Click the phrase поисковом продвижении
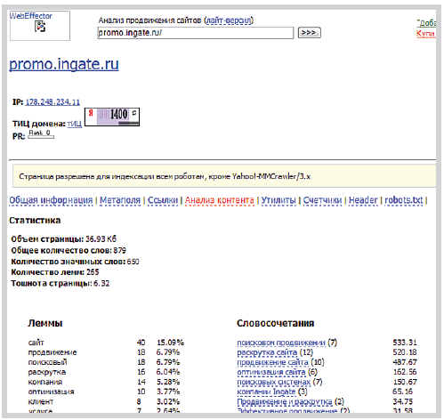Viewport: 444px width, 420px height. [x=281, y=343]
